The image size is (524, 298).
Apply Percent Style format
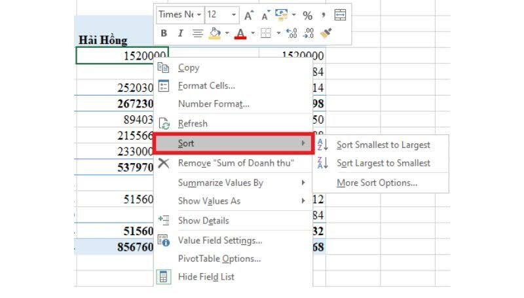coord(307,15)
